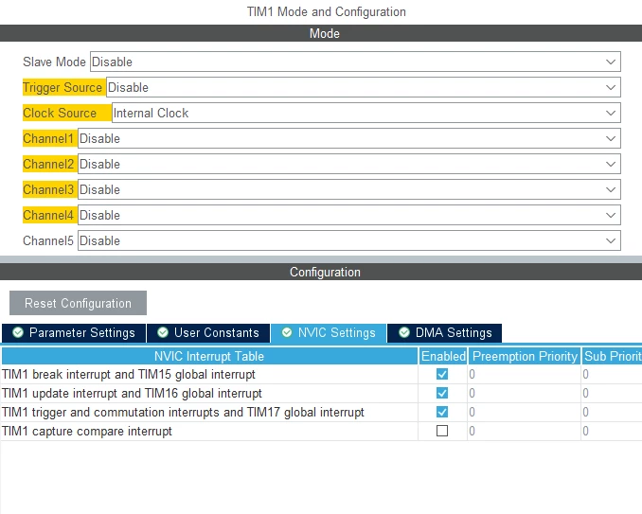The width and height of the screenshot is (642, 514).
Task: Click the Enabled column header
Action: 443,356
